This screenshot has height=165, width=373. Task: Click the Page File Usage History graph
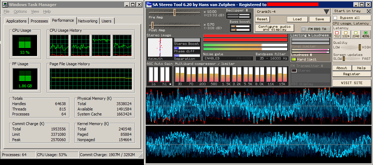91,79
